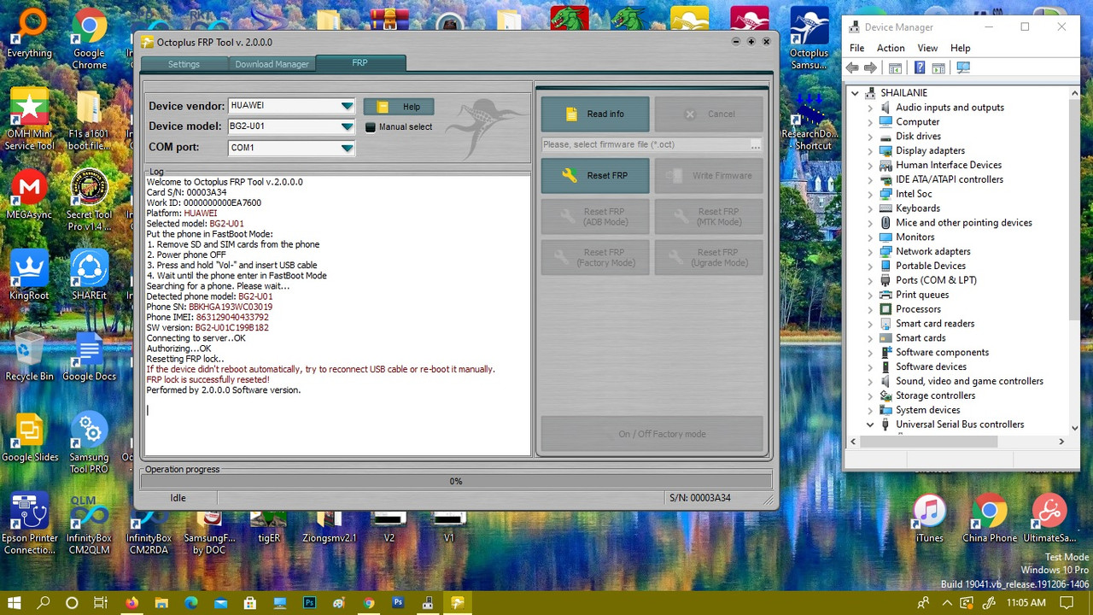Open Microsoft Edge from the taskbar
Screen dimensions: 1093x615
[x=190, y=602]
